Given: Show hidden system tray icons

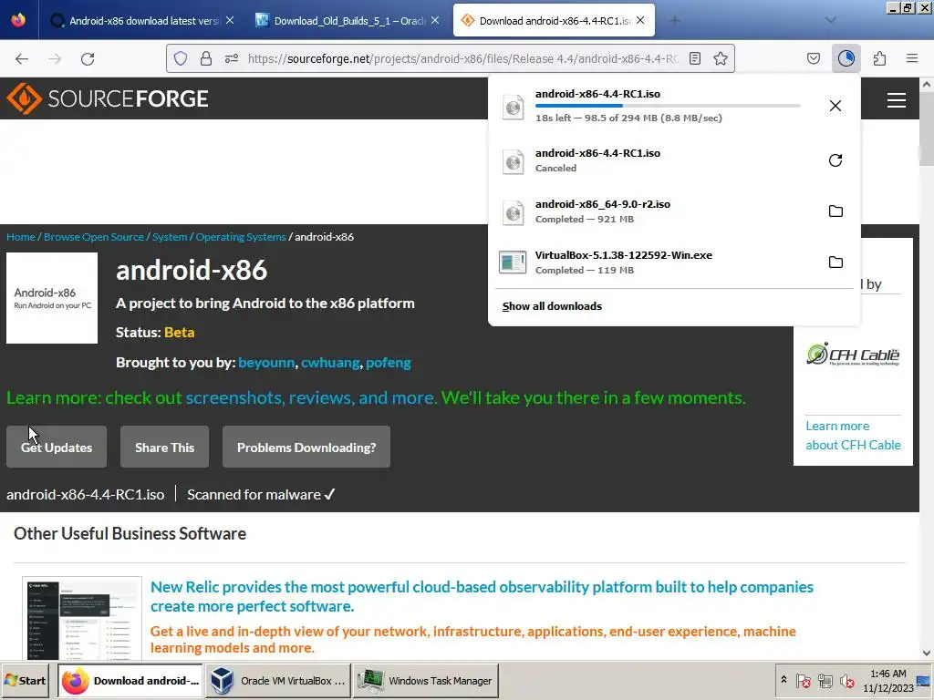Looking at the screenshot, I should tap(784, 680).
